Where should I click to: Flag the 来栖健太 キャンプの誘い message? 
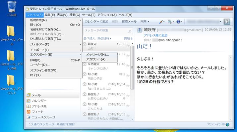[128, 66]
